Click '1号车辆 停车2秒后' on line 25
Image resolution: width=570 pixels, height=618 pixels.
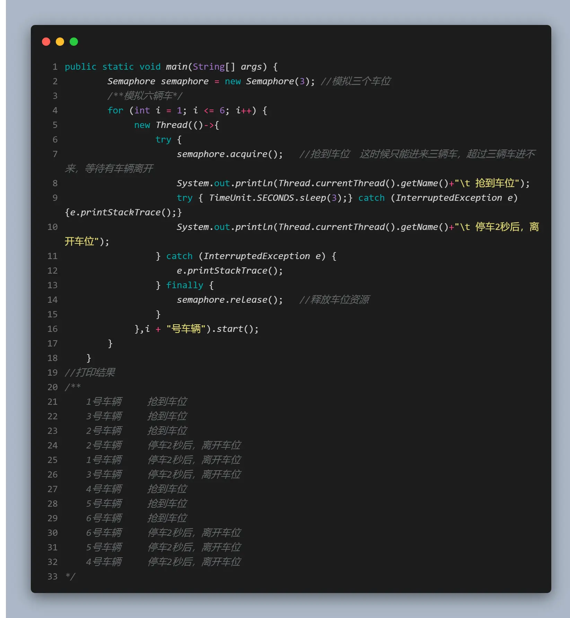pos(140,460)
